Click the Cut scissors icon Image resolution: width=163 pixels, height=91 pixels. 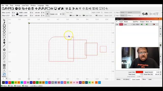click(26, 9)
